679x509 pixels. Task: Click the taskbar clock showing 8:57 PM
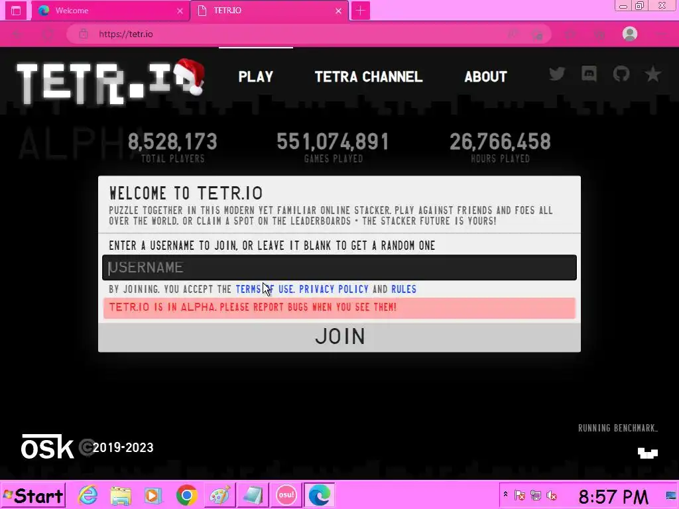click(613, 496)
